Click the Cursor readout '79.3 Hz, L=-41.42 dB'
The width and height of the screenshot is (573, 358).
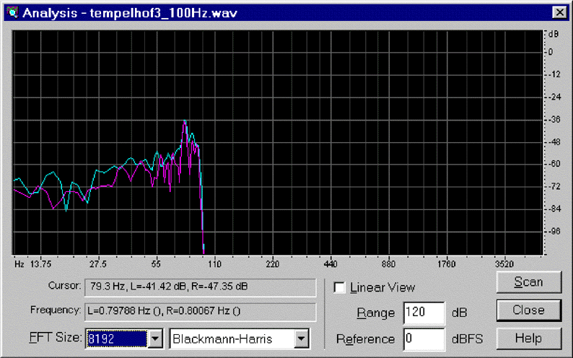click(200, 287)
